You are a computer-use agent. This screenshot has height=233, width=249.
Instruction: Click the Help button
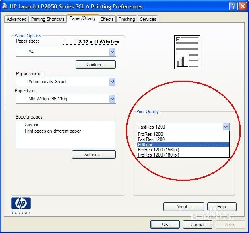[222, 207]
